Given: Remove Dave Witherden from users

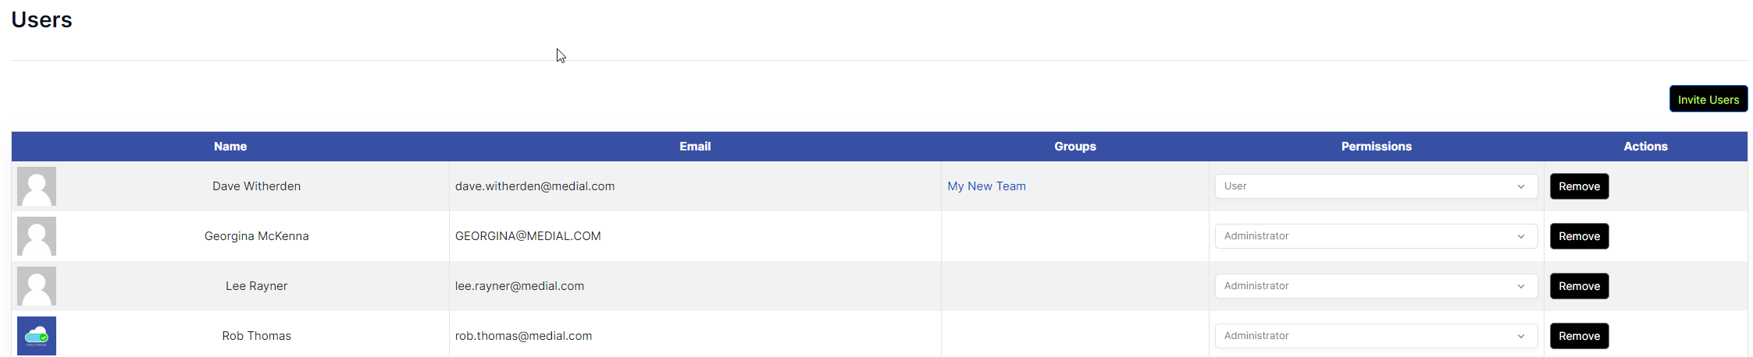Looking at the screenshot, I should pyautogui.click(x=1579, y=186).
